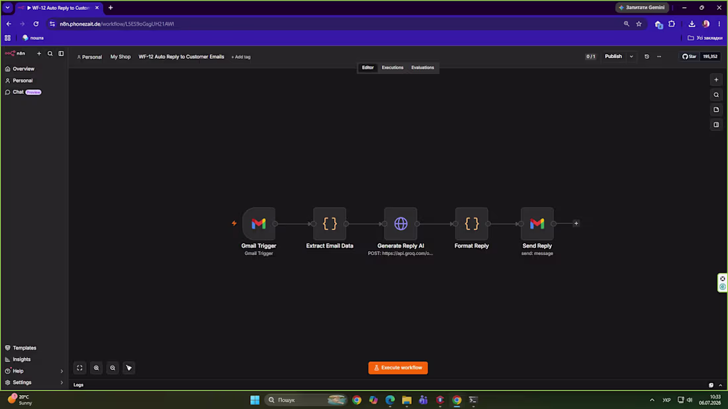Open the Personal project breadcrumb
The height and width of the screenshot is (409, 728).
click(89, 57)
